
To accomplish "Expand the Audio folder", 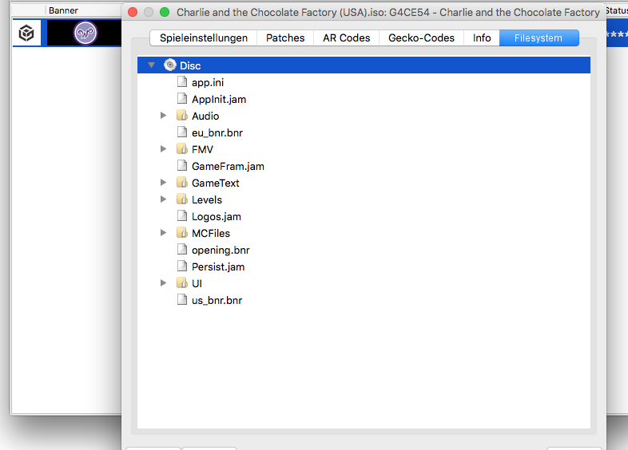I will (163, 116).
